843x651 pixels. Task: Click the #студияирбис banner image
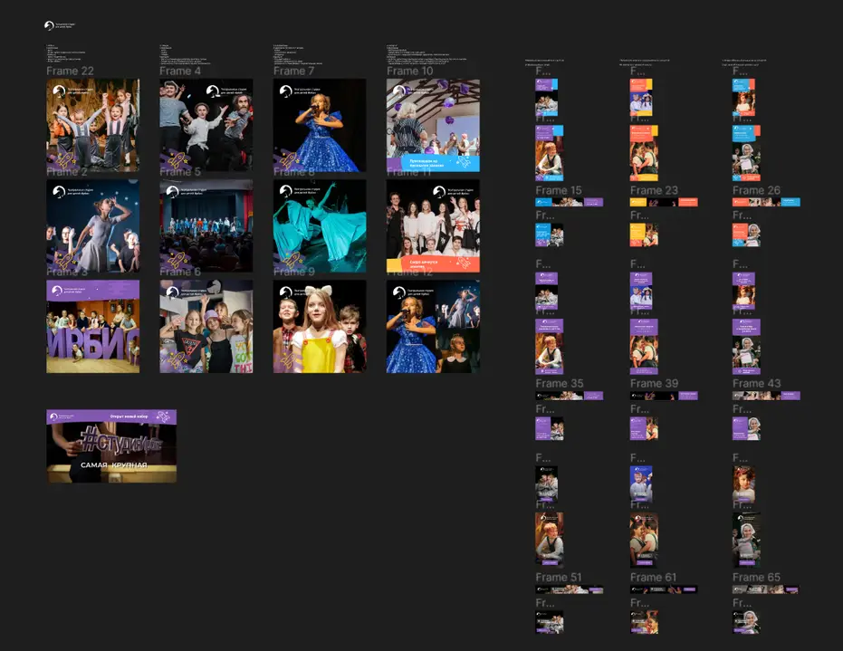[111, 446]
